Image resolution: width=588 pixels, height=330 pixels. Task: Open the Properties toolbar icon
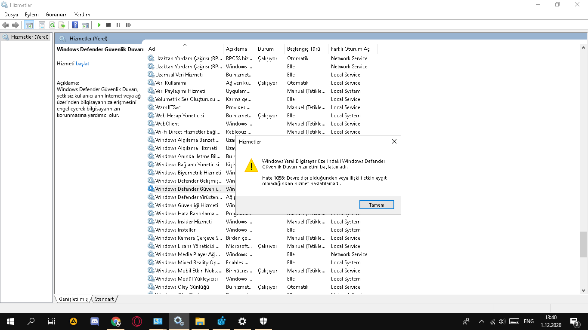[x=42, y=25]
